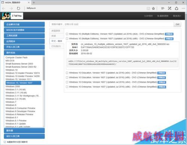
Task: Open the 九年相伴 link in top navigation
Action: (148, 16)
